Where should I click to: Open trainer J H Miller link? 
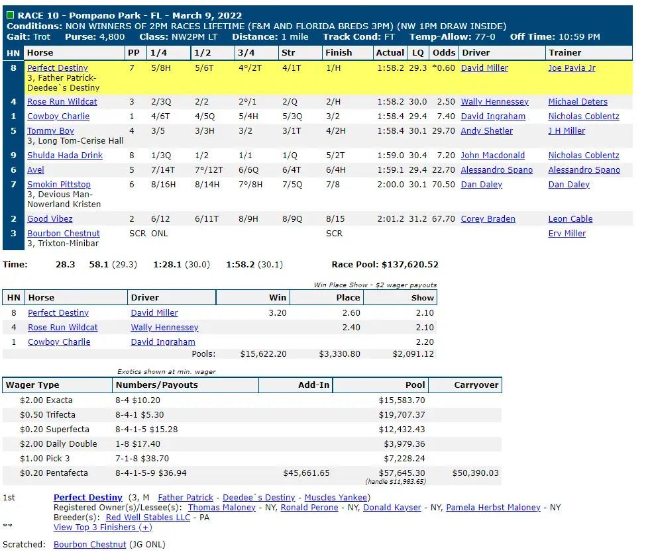(567, 131)
